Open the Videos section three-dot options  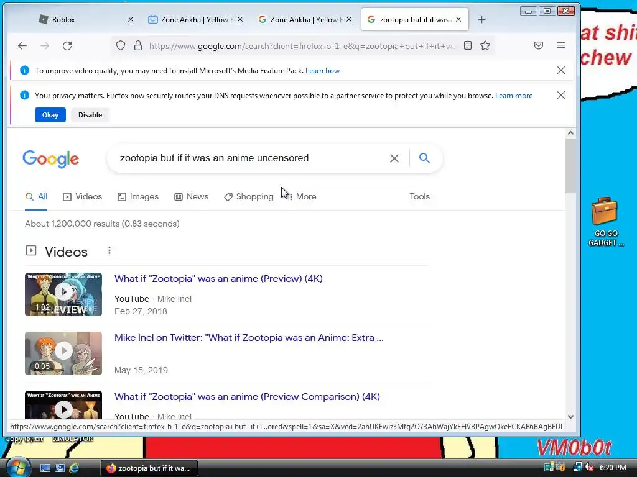[109, 251]
